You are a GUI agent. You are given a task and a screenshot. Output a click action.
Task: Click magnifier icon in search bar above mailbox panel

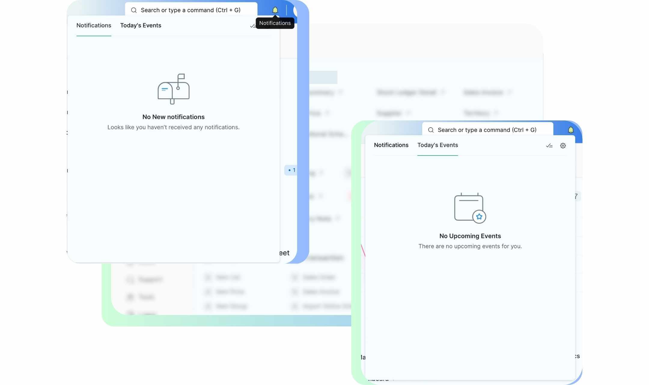click(x=134, y=10)
